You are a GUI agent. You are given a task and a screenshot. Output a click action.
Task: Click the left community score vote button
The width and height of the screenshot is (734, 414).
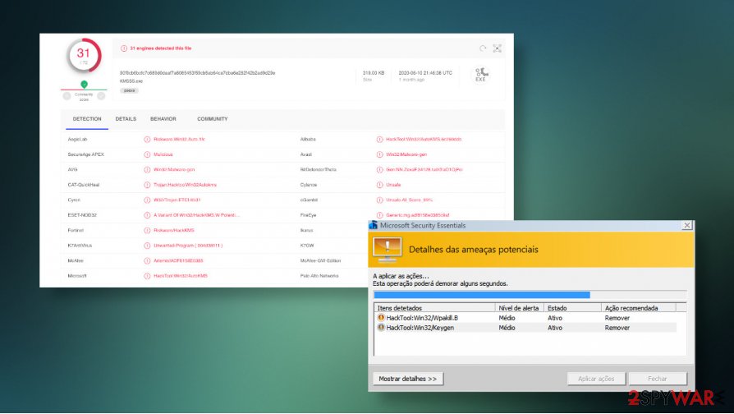[67, 96]
